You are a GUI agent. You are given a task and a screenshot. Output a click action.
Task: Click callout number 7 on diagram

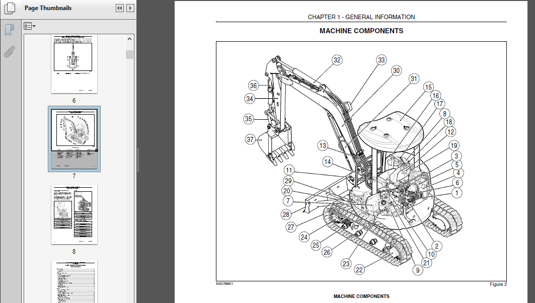tap(288, 201)
